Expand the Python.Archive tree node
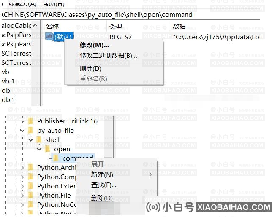 [x=22, y=168]
